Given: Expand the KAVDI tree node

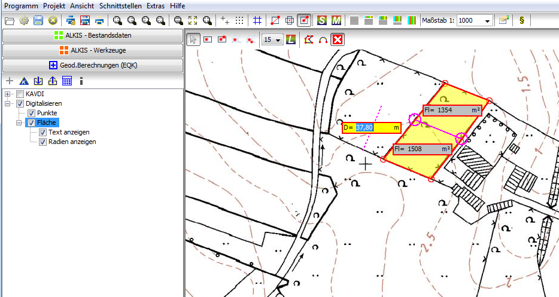Looking at the screenshot, I should (8, 94).
